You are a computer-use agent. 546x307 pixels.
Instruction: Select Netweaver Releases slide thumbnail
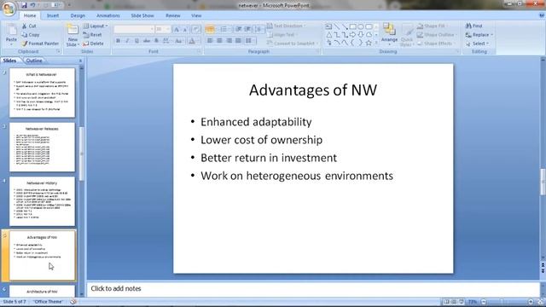tap(42, 147)
